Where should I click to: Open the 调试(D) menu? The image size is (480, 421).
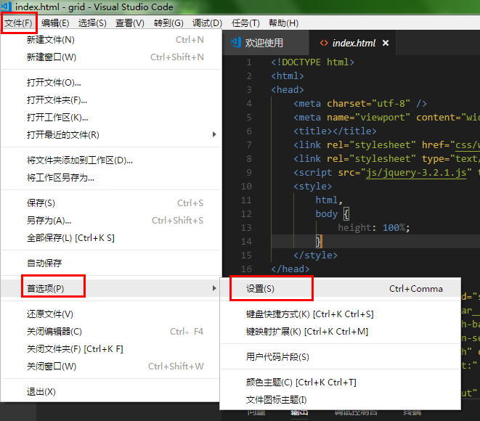coord(207,23)
